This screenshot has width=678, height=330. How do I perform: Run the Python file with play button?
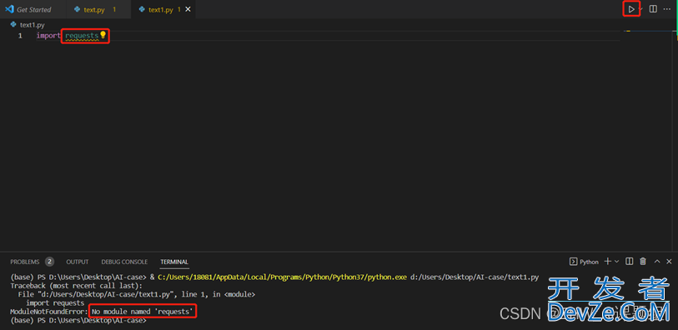(631, 9)
